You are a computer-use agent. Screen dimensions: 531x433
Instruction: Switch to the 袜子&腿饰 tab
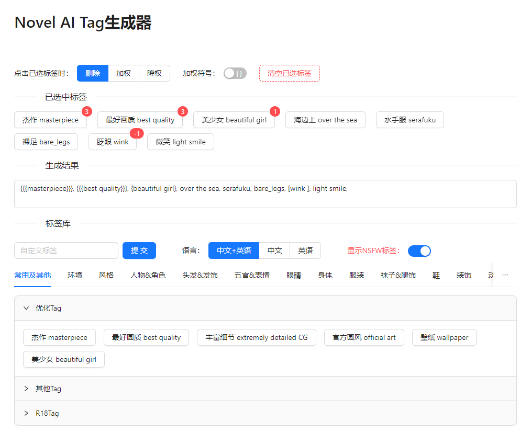pos(398,276)
